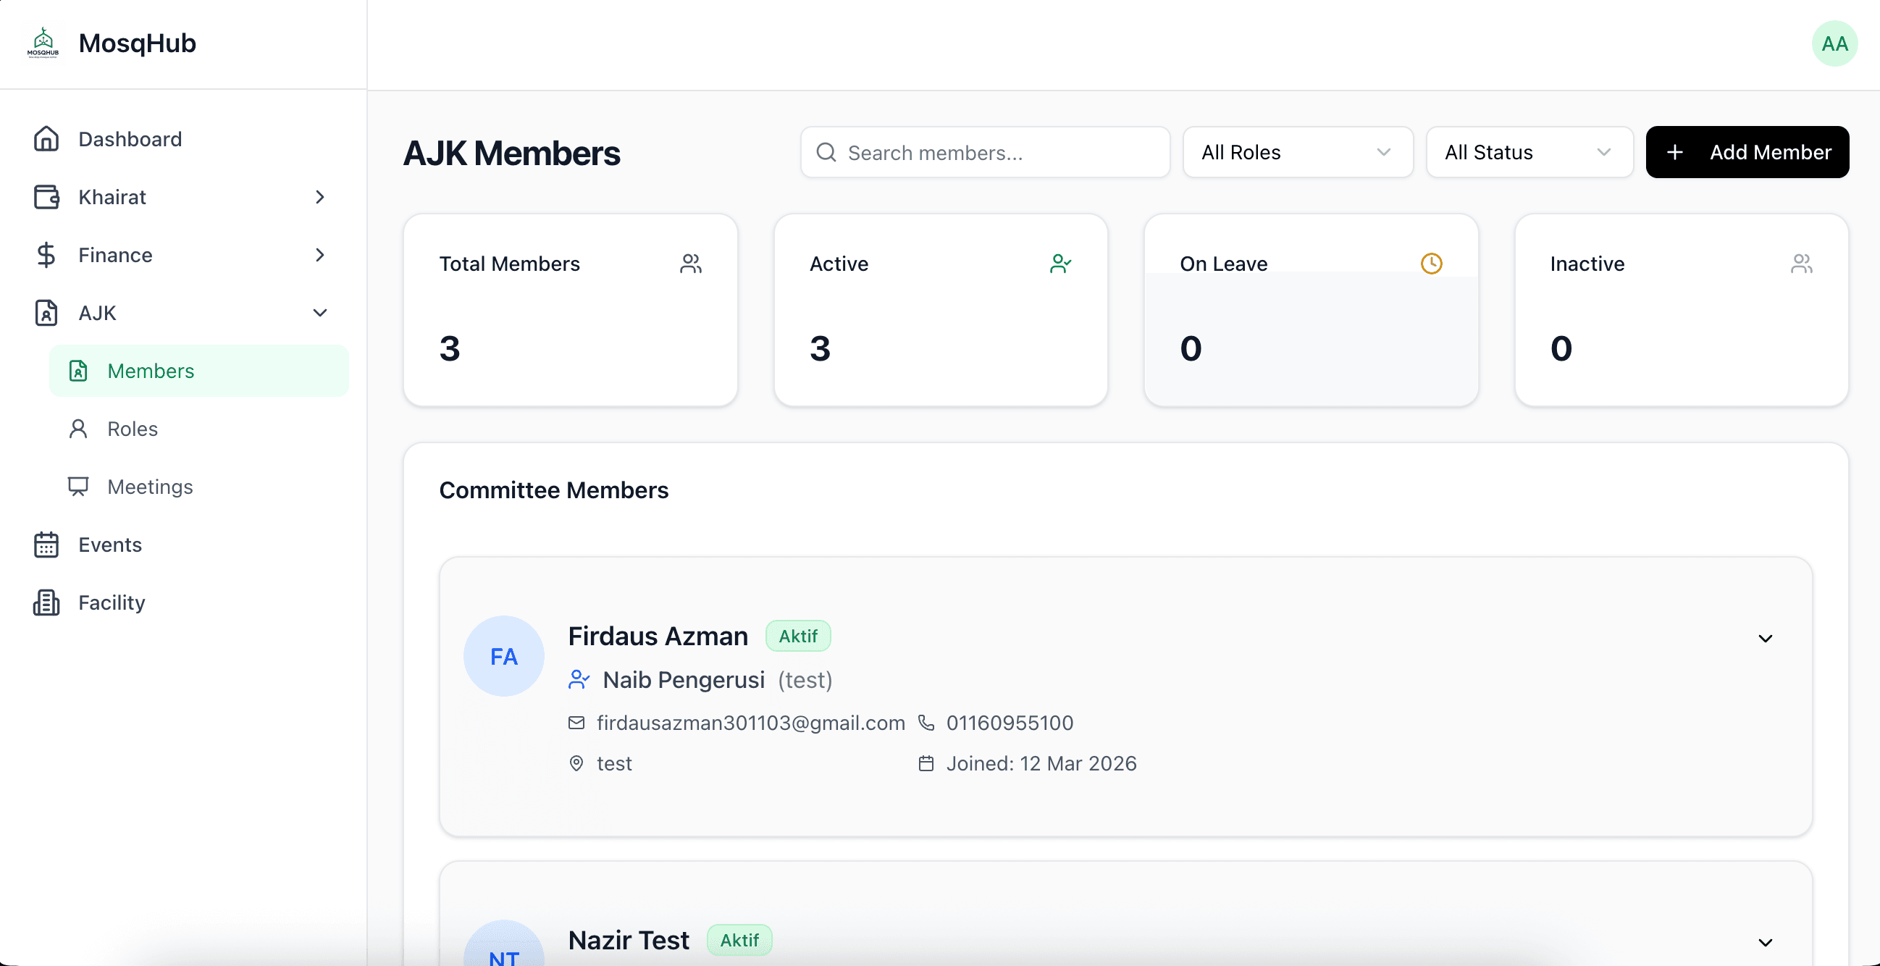
Task: Click the MosqHub mosque logo icon
Action: pyautogui.click(x=43, y=43)
